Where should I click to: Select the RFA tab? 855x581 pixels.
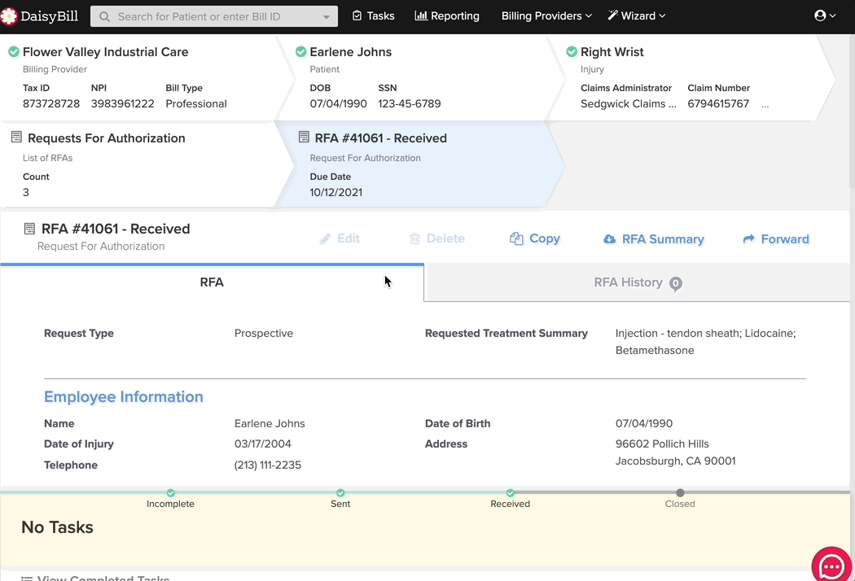[x=212, y=282]
